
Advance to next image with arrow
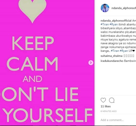coord(91,63)
